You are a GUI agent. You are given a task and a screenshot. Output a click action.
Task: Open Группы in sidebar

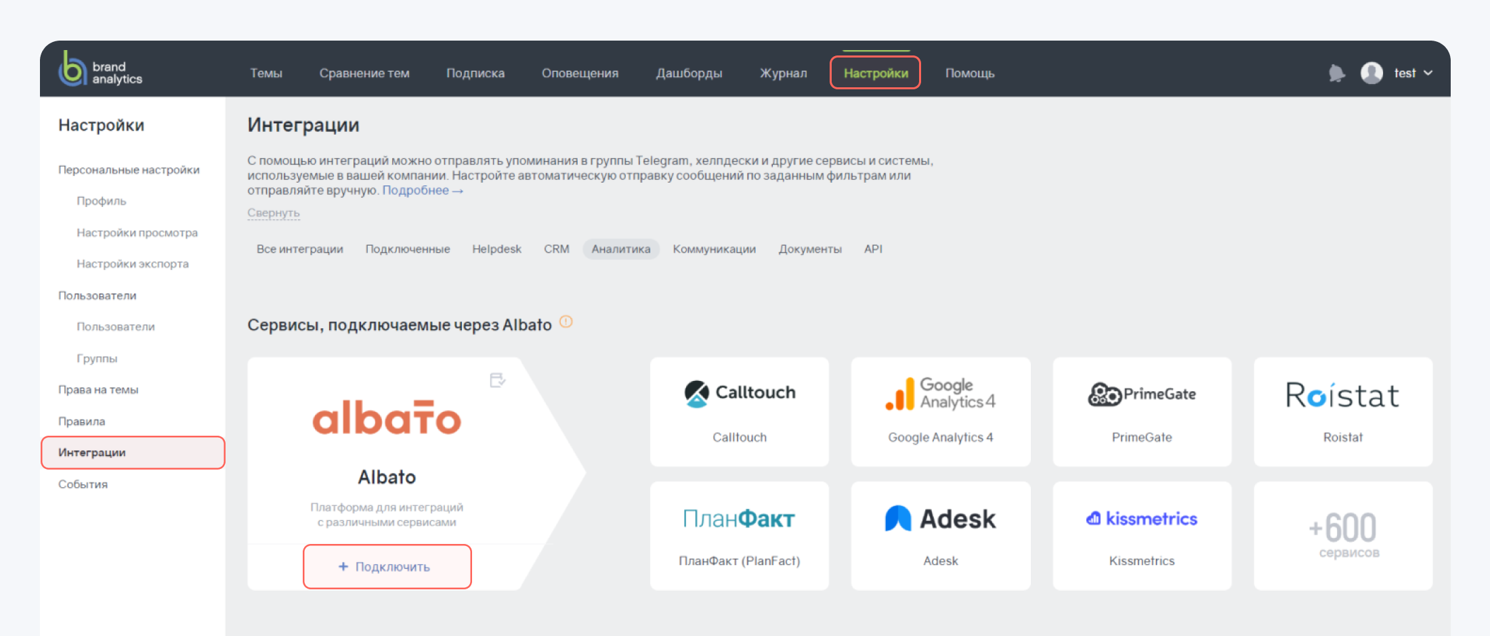pos(97,359)
